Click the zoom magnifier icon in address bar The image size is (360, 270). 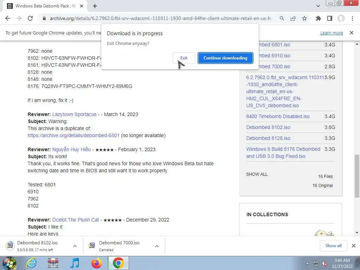[x=282, y=18]
